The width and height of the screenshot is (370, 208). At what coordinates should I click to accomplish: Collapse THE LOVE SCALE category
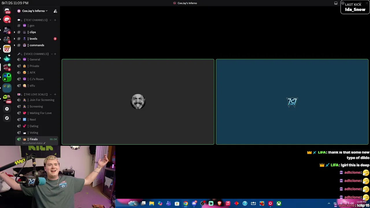click(34, 94)
